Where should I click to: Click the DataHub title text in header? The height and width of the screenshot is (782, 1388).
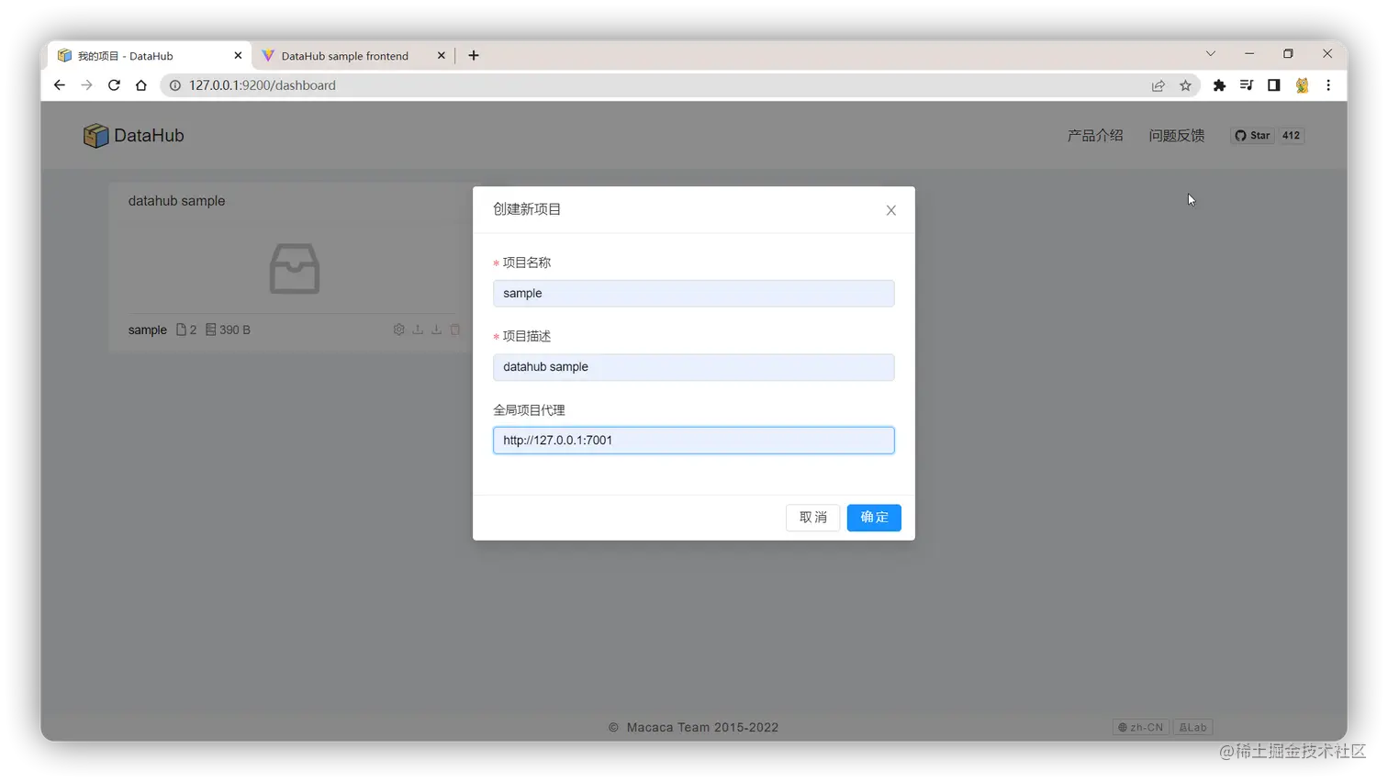pyautogui.click(x=149, y=136)
